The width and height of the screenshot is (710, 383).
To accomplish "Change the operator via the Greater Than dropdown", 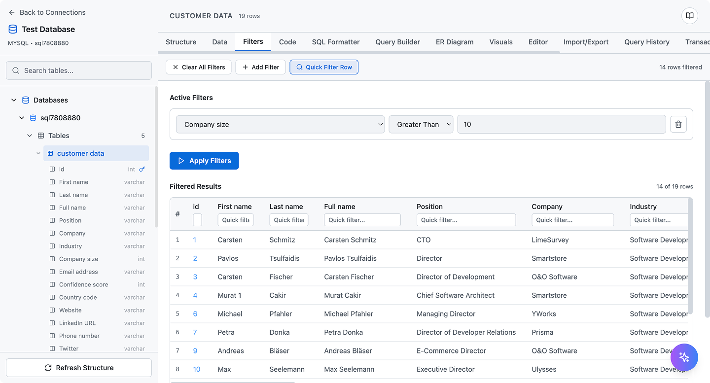I will pos(421,124).
